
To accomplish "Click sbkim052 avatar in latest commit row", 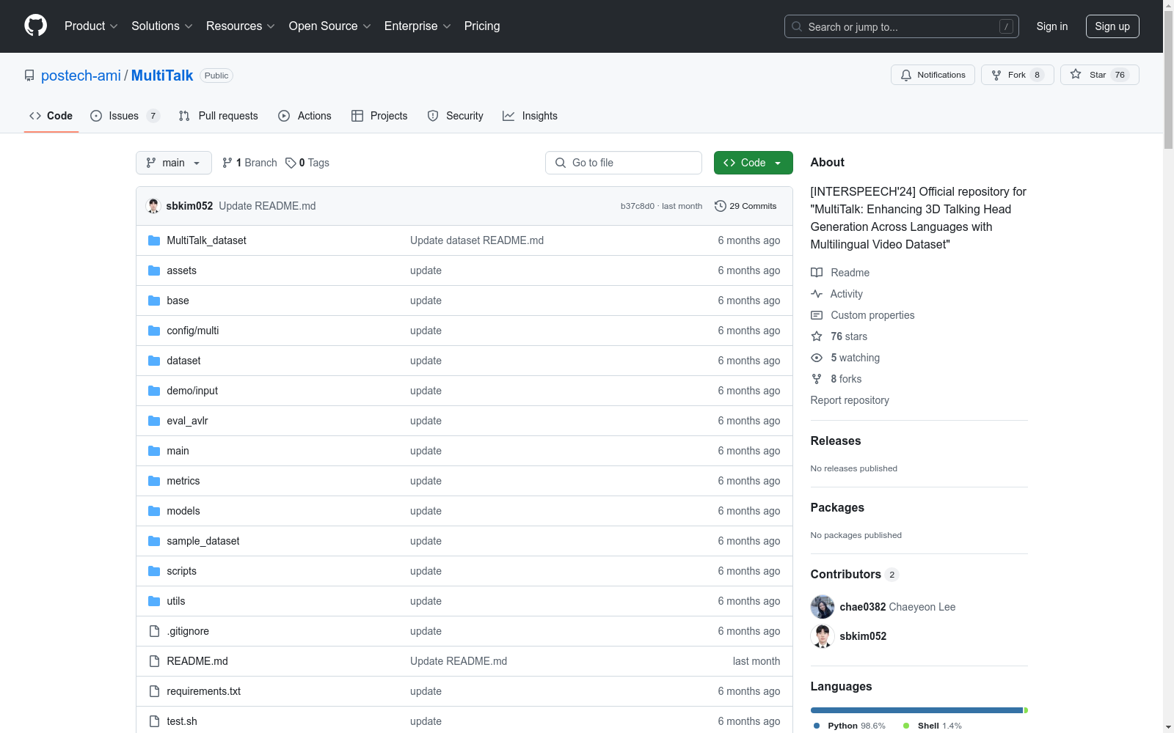I will 153,206.
